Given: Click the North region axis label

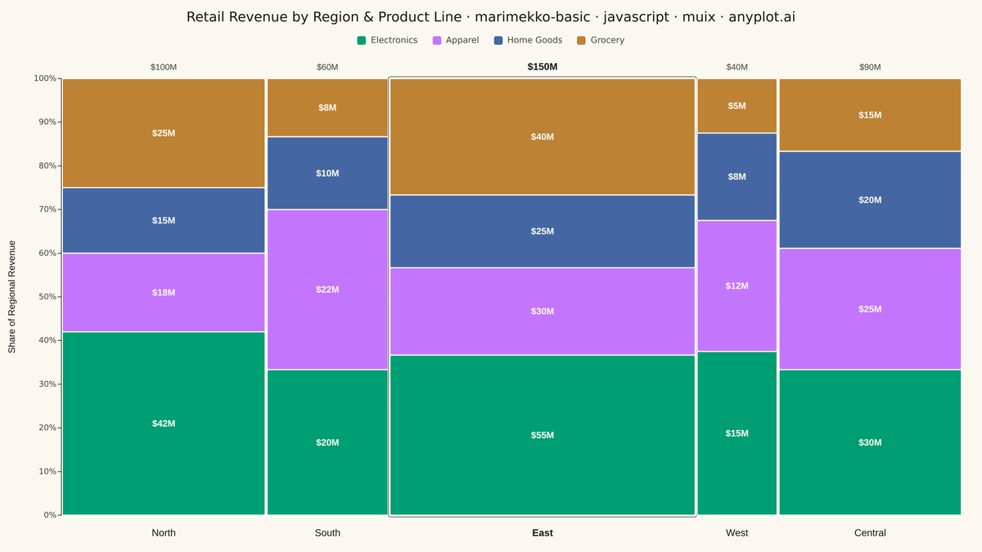Looking at the screenshot, I should (164, 533).
